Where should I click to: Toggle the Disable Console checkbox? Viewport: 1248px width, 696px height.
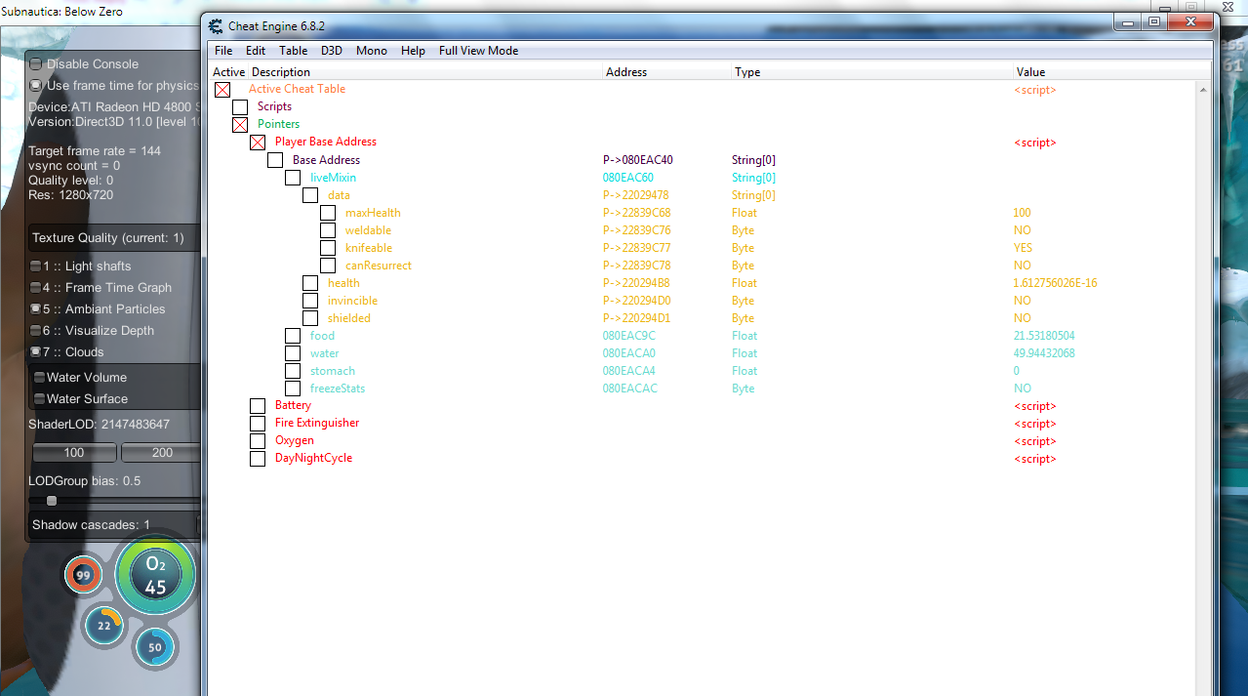coord(36,64)
